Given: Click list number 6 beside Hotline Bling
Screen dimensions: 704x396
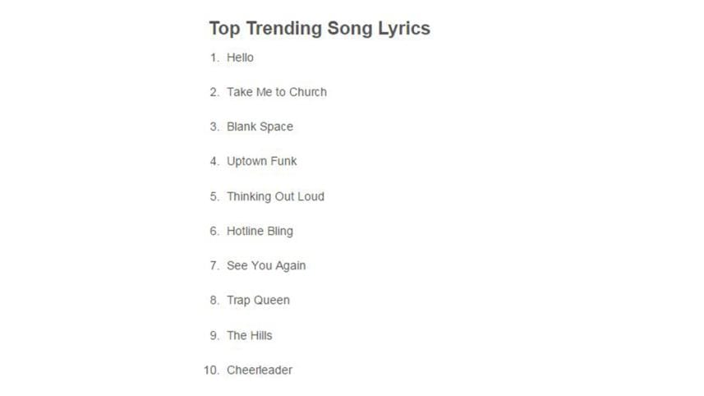Looking at the screenshot, I should tap(214, 231).
